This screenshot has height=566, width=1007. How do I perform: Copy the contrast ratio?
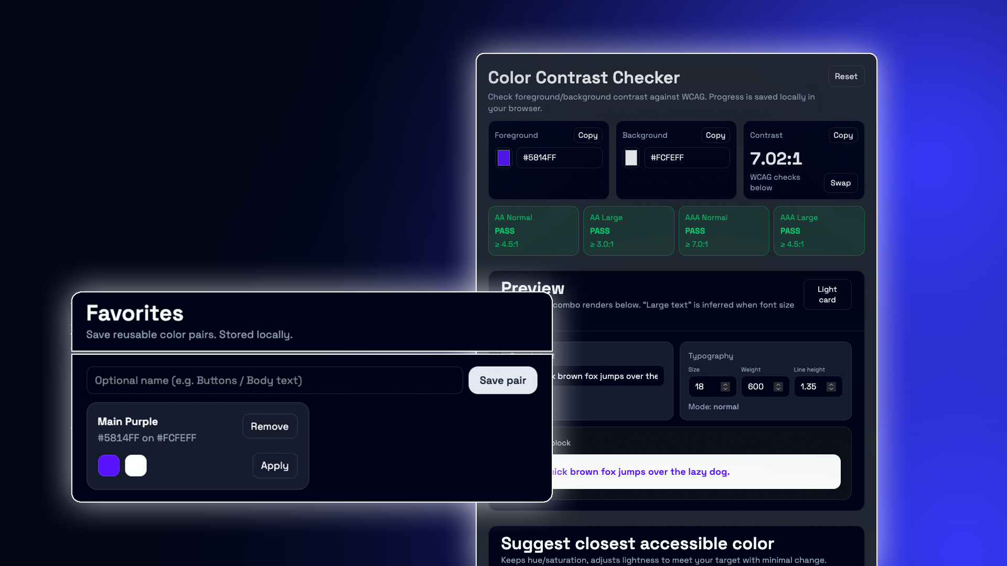coord(843,135)
